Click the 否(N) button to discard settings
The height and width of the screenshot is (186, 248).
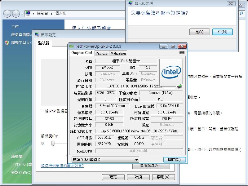[x=222, y=32]
